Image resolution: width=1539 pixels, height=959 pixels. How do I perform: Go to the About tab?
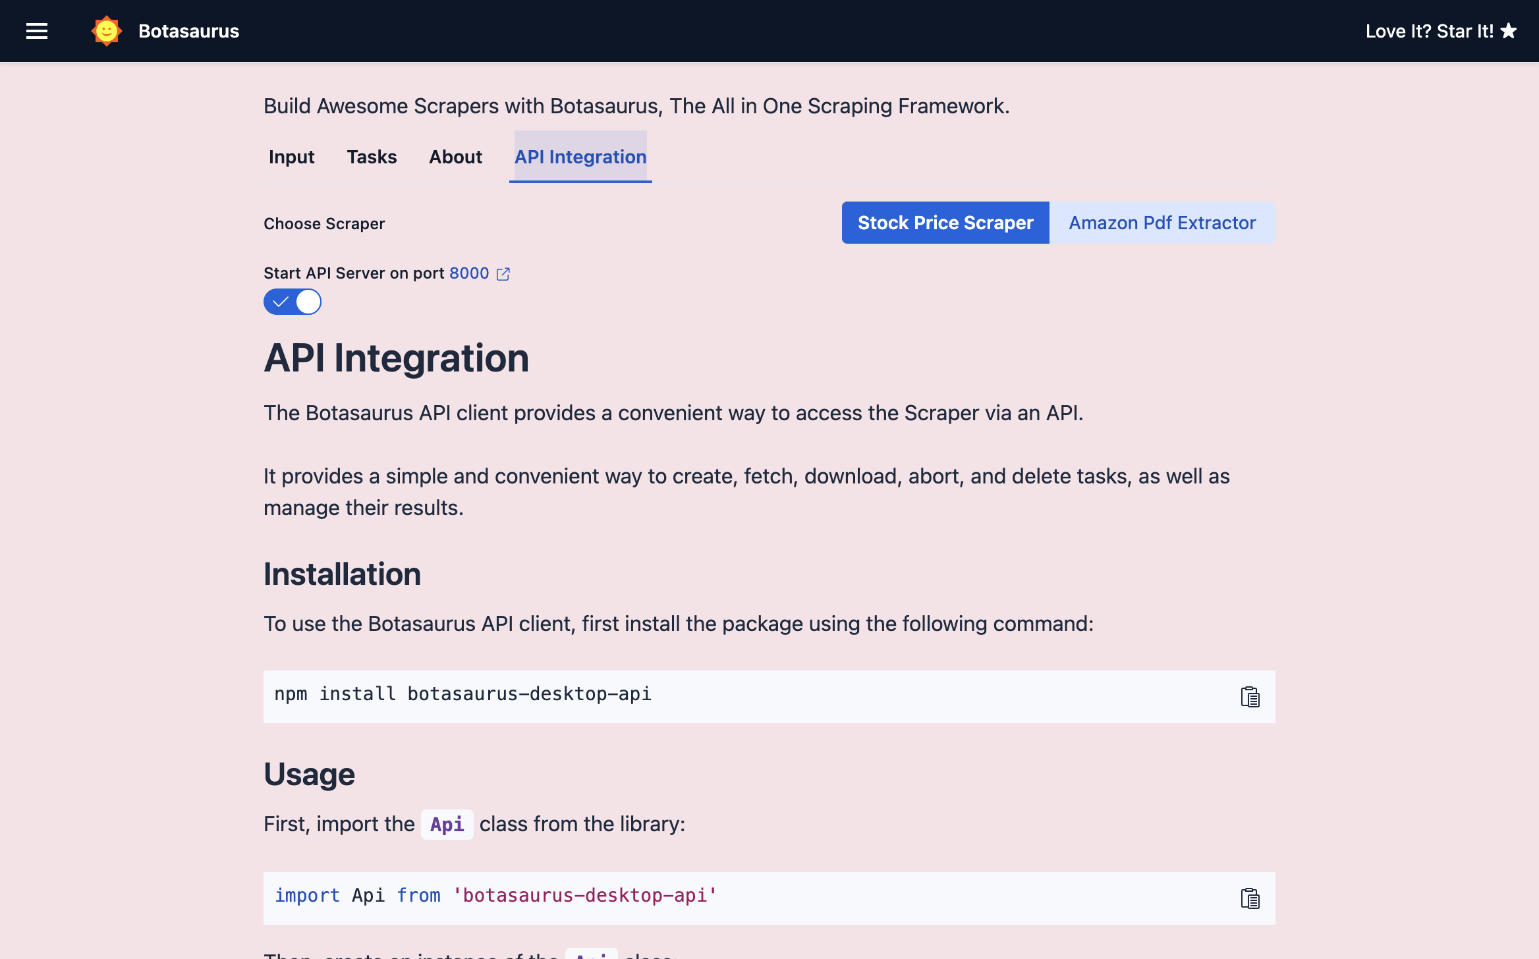[455, 157]
